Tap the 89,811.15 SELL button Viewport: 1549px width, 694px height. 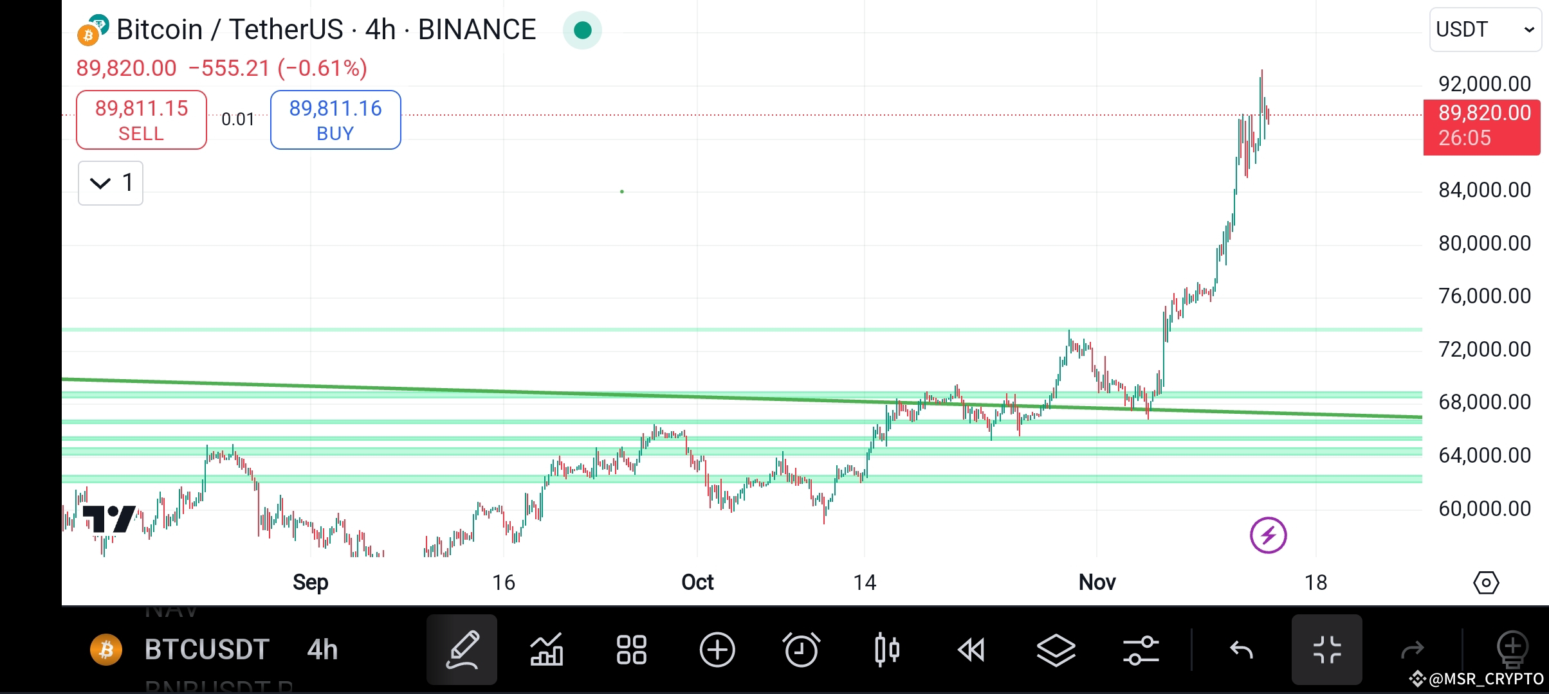tap(142, 120)
